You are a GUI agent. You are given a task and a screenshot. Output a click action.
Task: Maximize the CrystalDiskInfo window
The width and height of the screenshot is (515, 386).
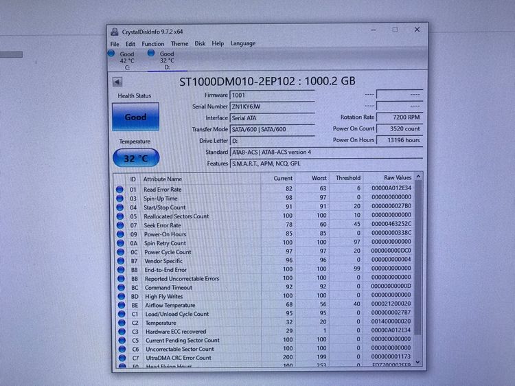pos(395,30)
